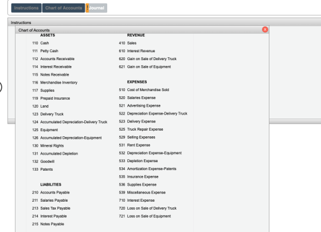The image size is (321, 232).
Task: Select account 130 Mineral Rights
Action: 48,146
